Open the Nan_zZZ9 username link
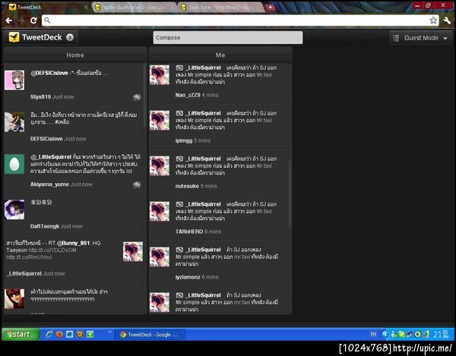Screen dimensions: 456x356 (x=188, y=95)
